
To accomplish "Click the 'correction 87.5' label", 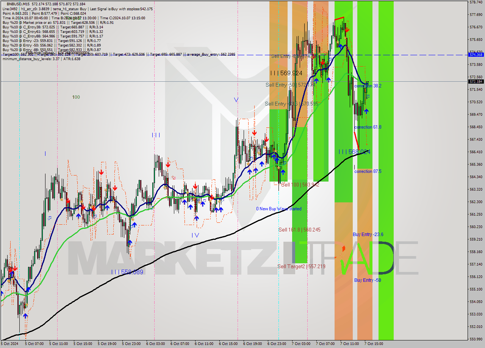I will click(x=368, y=171).
